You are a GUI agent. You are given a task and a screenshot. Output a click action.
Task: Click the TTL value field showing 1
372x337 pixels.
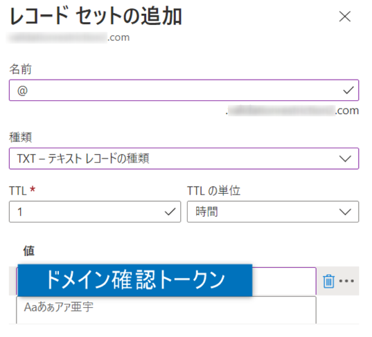95,212
